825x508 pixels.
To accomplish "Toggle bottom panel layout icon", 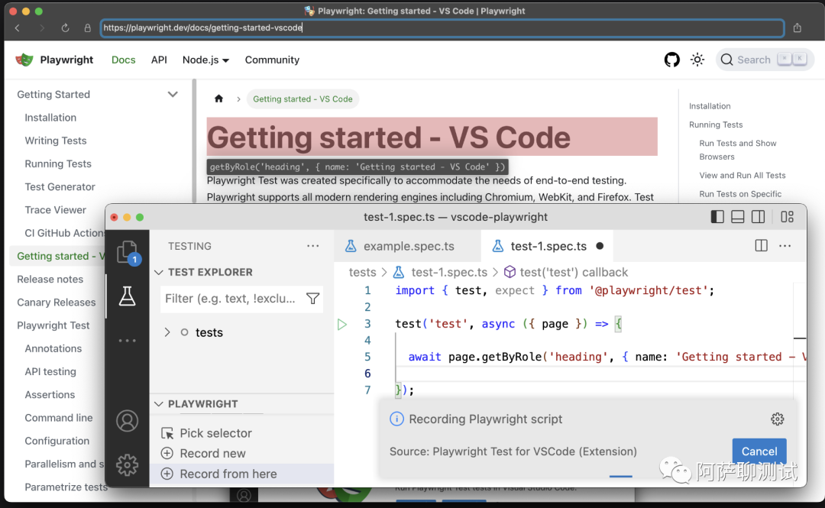I will click(x=738, y=217).
